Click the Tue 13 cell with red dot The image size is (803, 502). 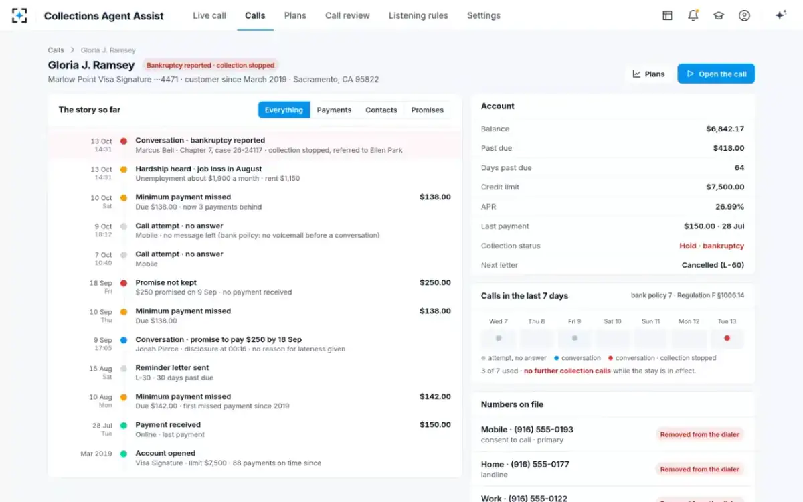point(727,338)
